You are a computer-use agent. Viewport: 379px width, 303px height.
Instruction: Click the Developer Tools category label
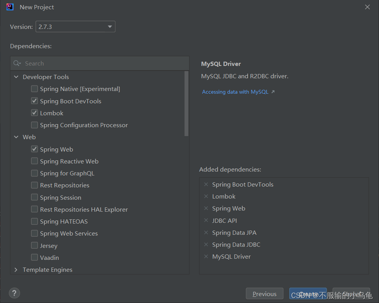[46, 77]
